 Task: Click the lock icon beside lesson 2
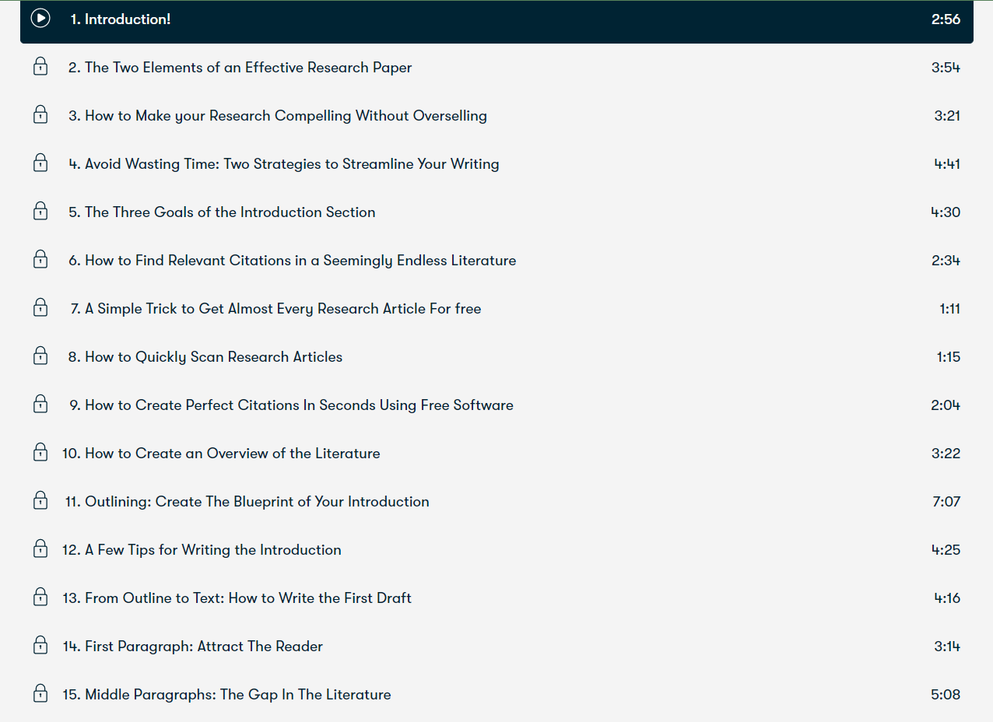[40, 67]
